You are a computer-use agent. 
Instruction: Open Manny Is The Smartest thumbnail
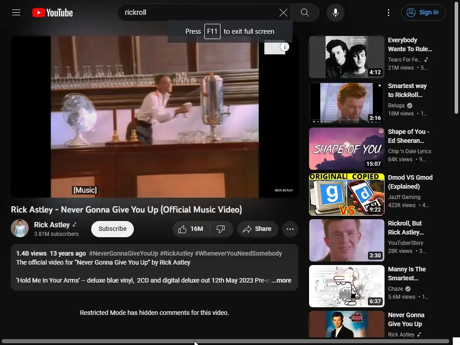point(346,286)
